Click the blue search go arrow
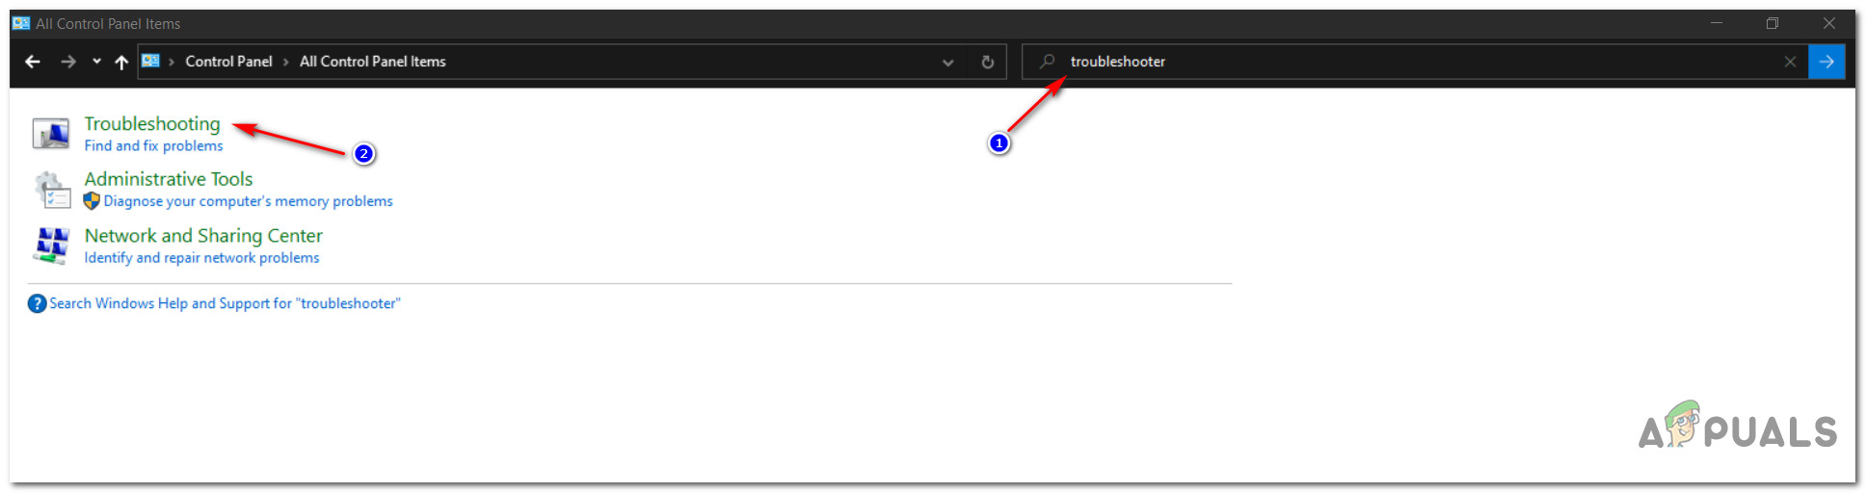 click(x=1826, y=62)
